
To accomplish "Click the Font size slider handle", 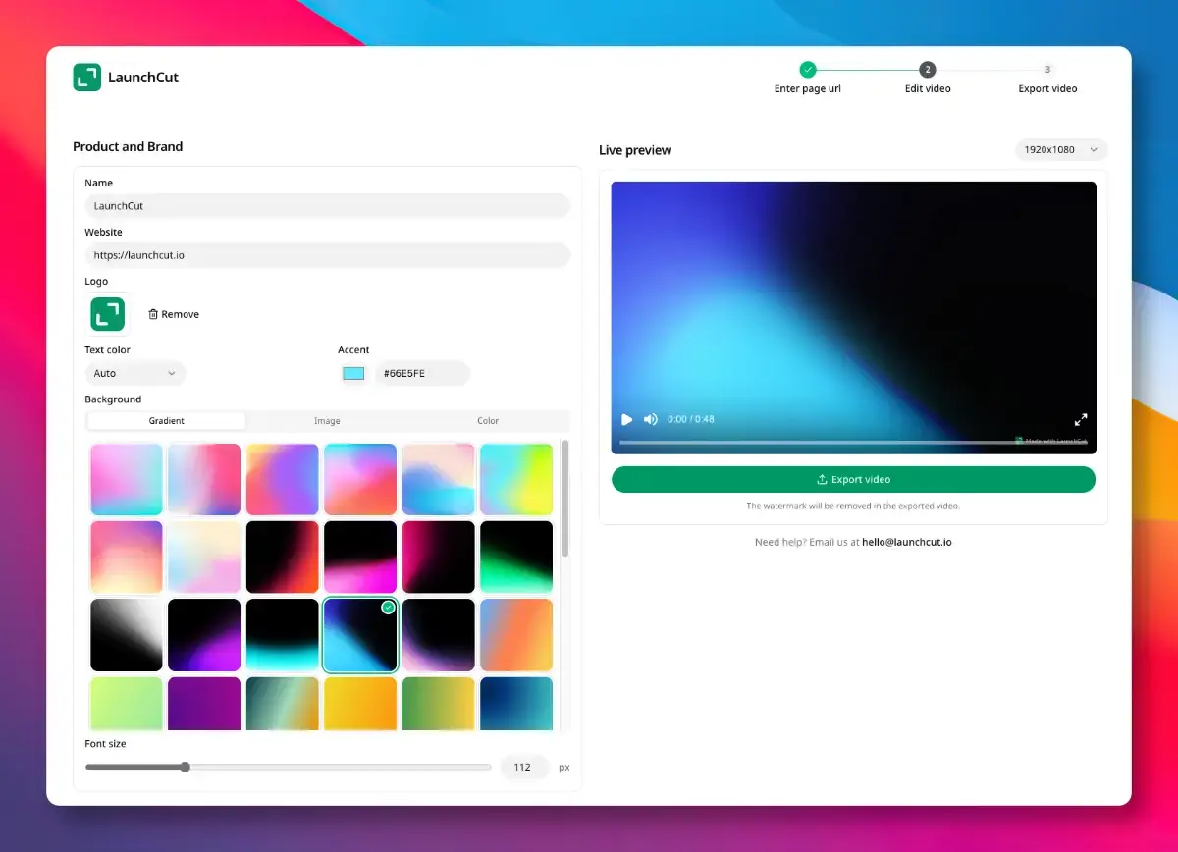I will coord(185,767).
